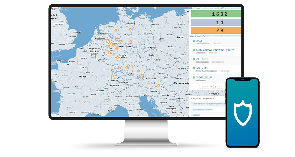Select orange marker 1 west of Bremen

[116, 30]
